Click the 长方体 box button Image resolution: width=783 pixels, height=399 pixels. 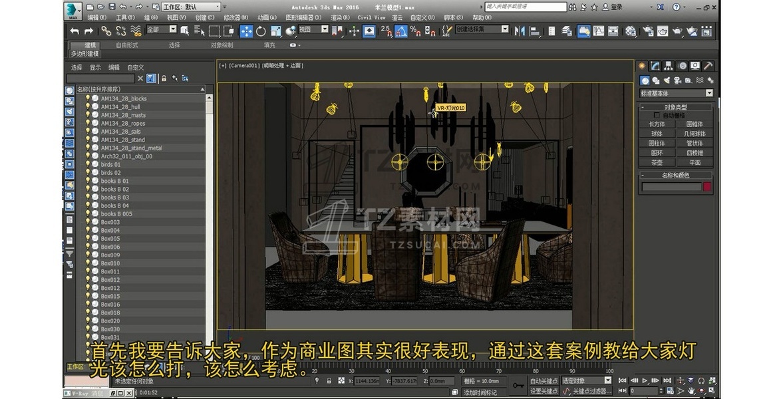click(657, 124)
